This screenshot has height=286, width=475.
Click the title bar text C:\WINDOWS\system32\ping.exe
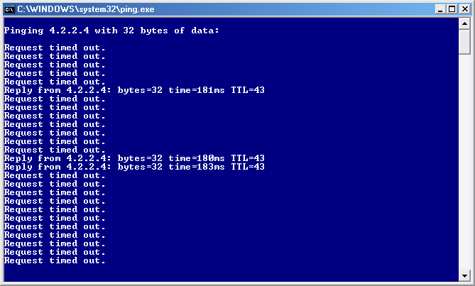click(x=86, y=9)
